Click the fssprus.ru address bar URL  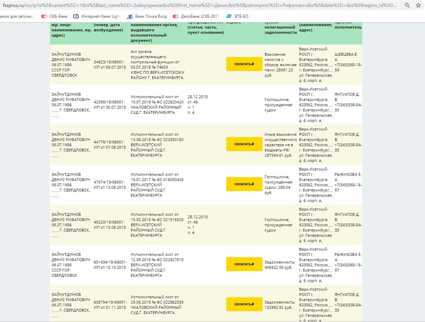pyautogui.click(x=199, y=6)
